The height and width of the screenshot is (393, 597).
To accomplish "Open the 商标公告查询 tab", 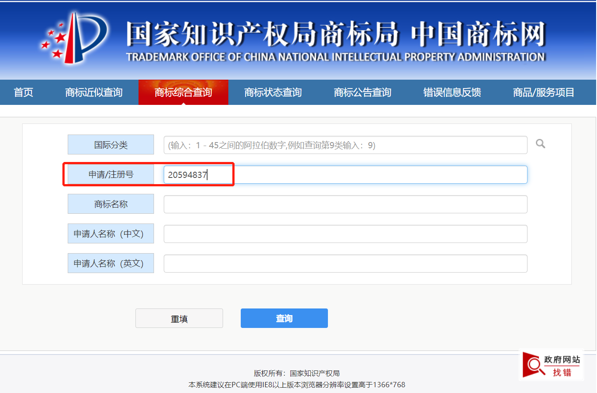I will (362, 92).
